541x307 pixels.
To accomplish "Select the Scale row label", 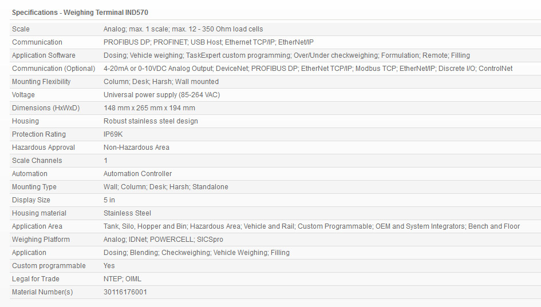I will (21, 29).
